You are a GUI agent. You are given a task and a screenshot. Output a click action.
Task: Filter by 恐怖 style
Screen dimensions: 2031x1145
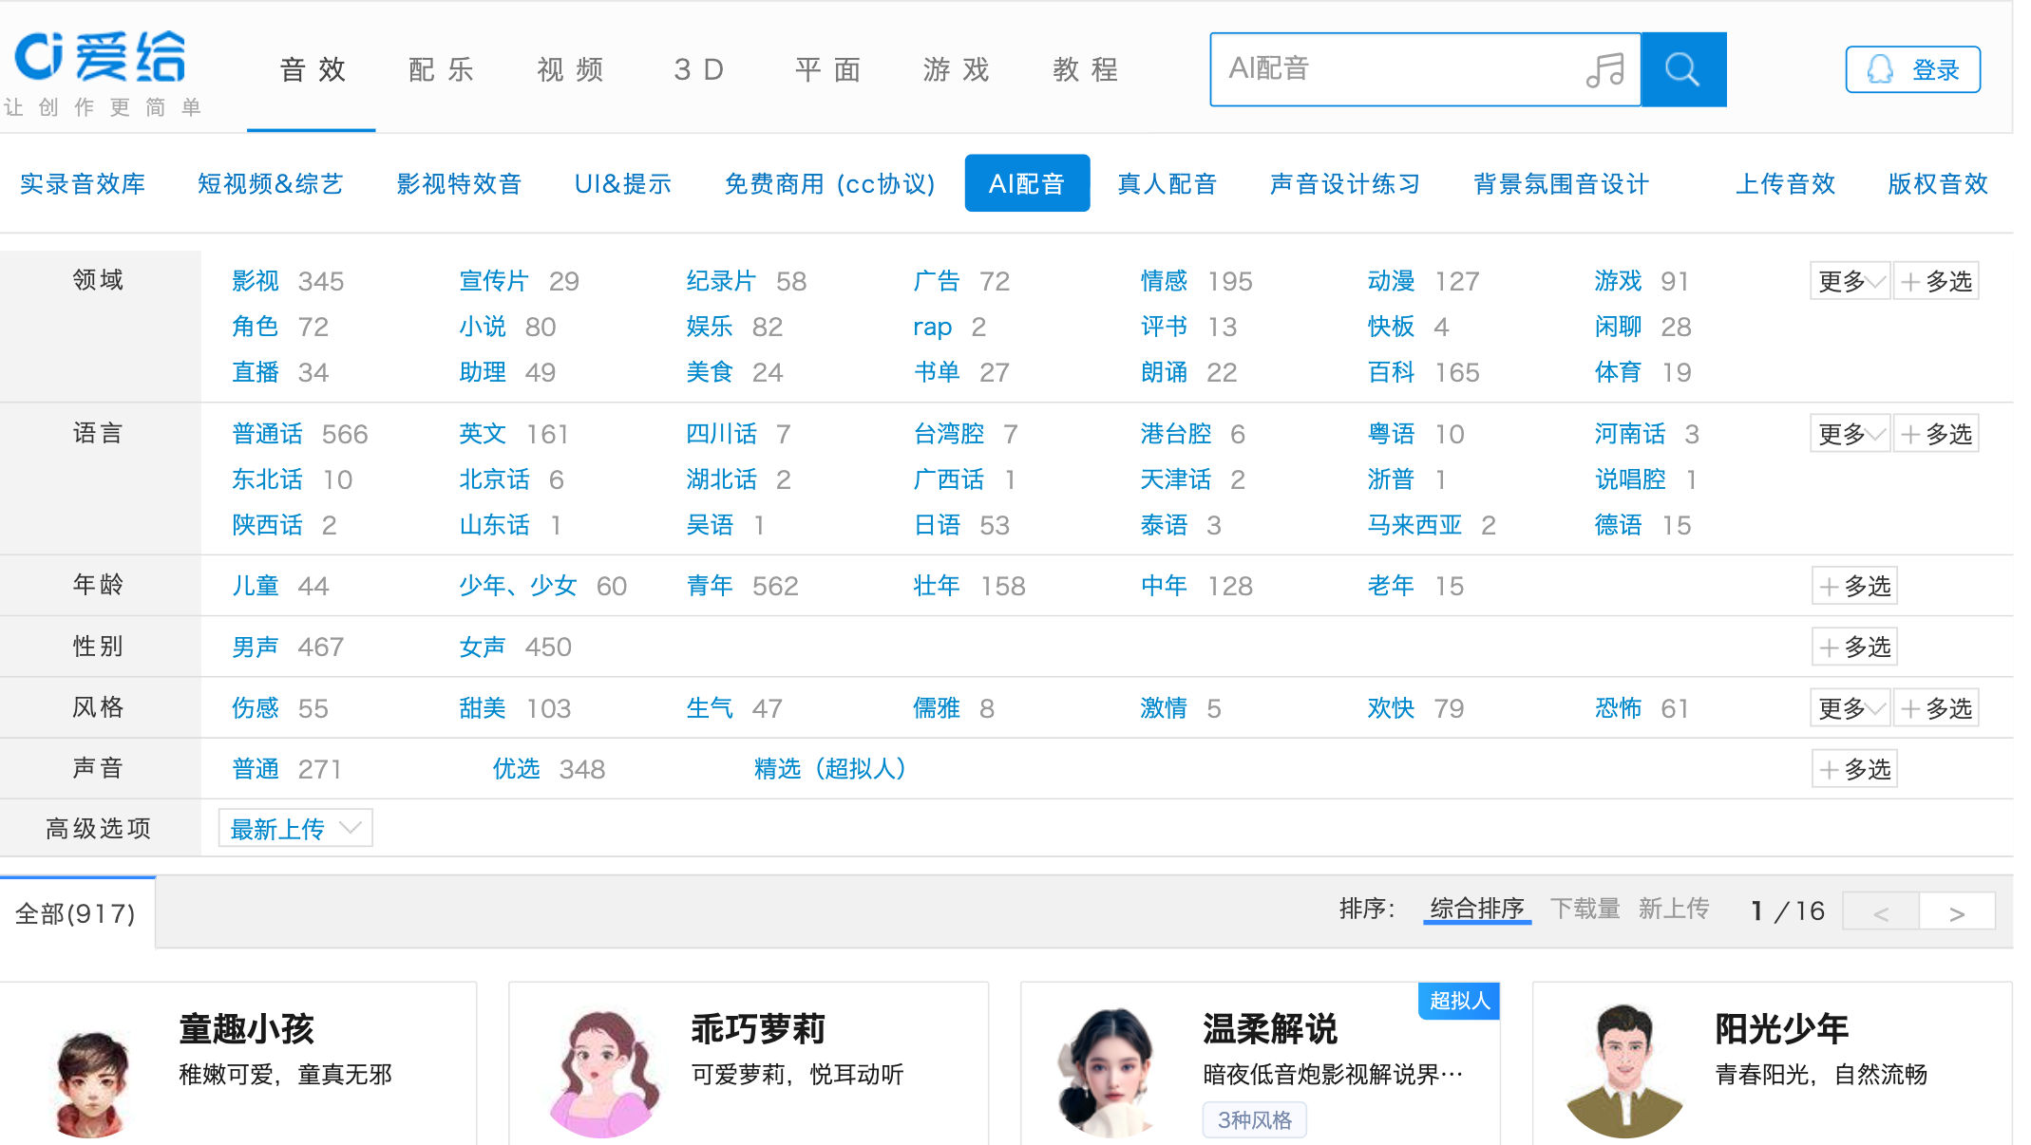point(1619,708)
